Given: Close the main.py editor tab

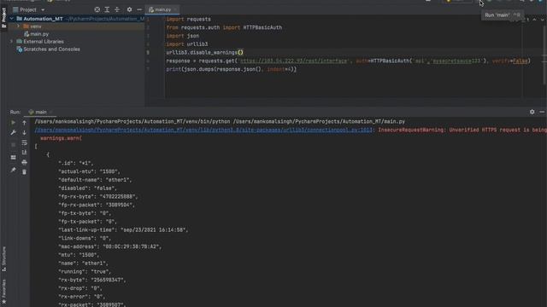Looking at the screenshot, I should tap(175, 9).
